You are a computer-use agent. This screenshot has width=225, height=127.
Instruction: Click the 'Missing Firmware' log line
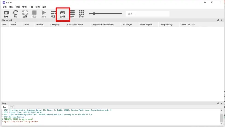click(14, 117)
